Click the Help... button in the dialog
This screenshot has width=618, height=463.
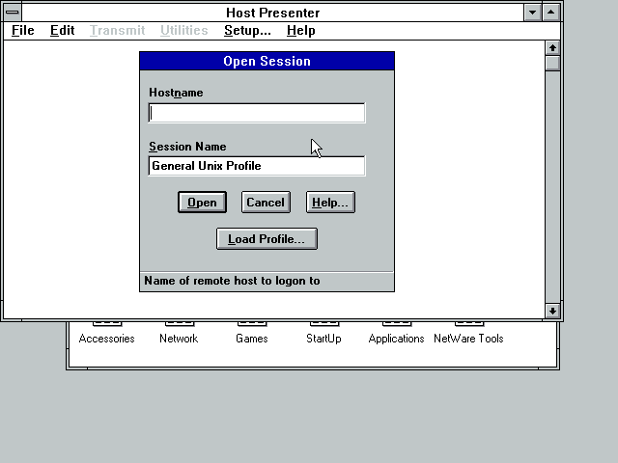330,203
